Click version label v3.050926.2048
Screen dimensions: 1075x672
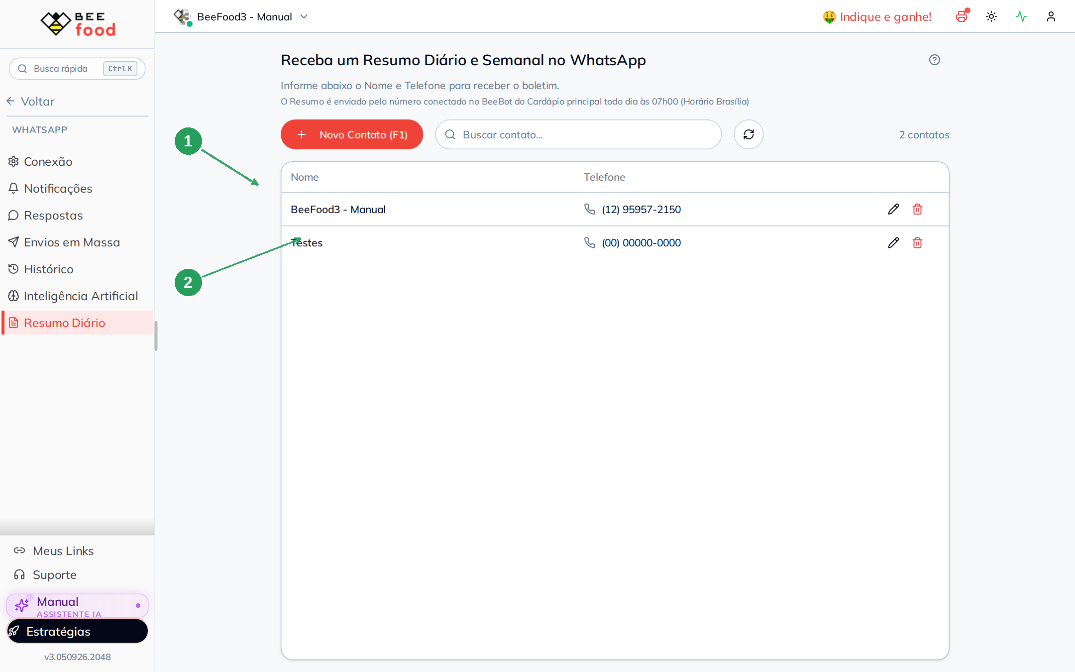pyautogui.click(x=77, y=657)
